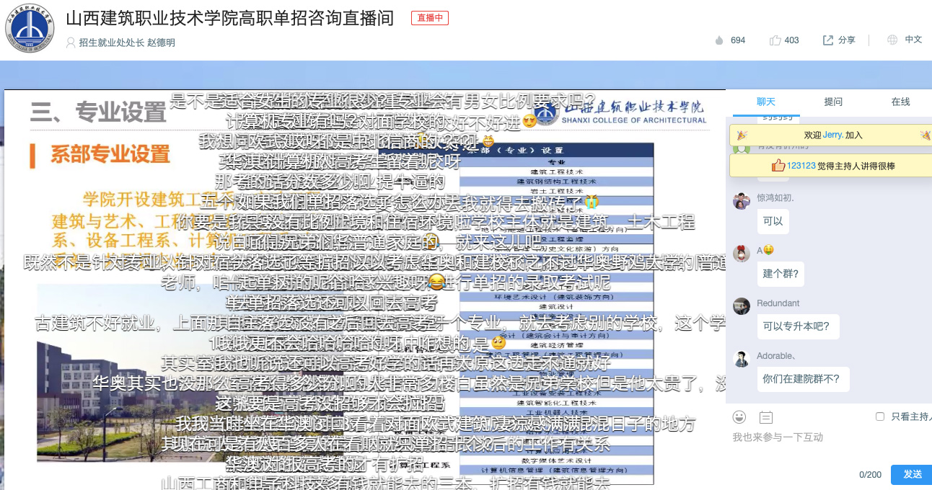Switch to the 提问 tab
This screenshot has width=932, height=490.
(833, 102)
